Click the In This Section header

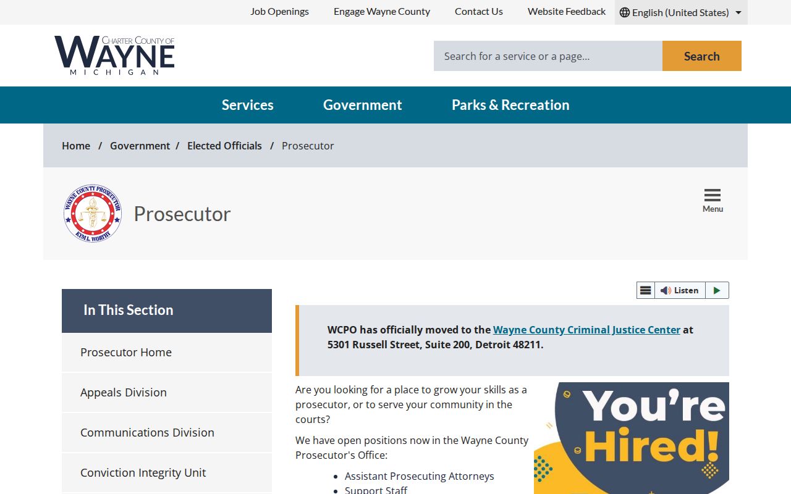click(x=167, y=311)
